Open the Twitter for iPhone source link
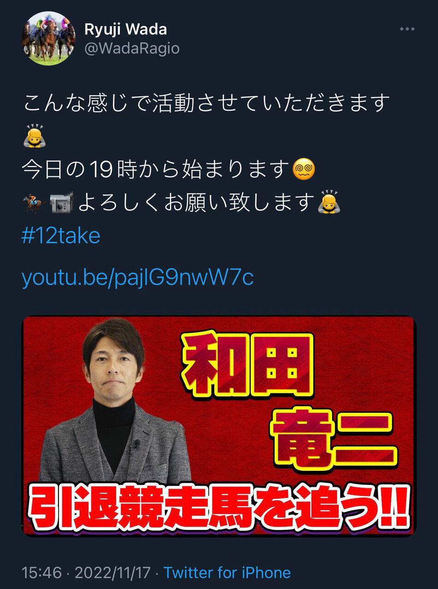The image size is (438, 589). (x=227, y=572)
